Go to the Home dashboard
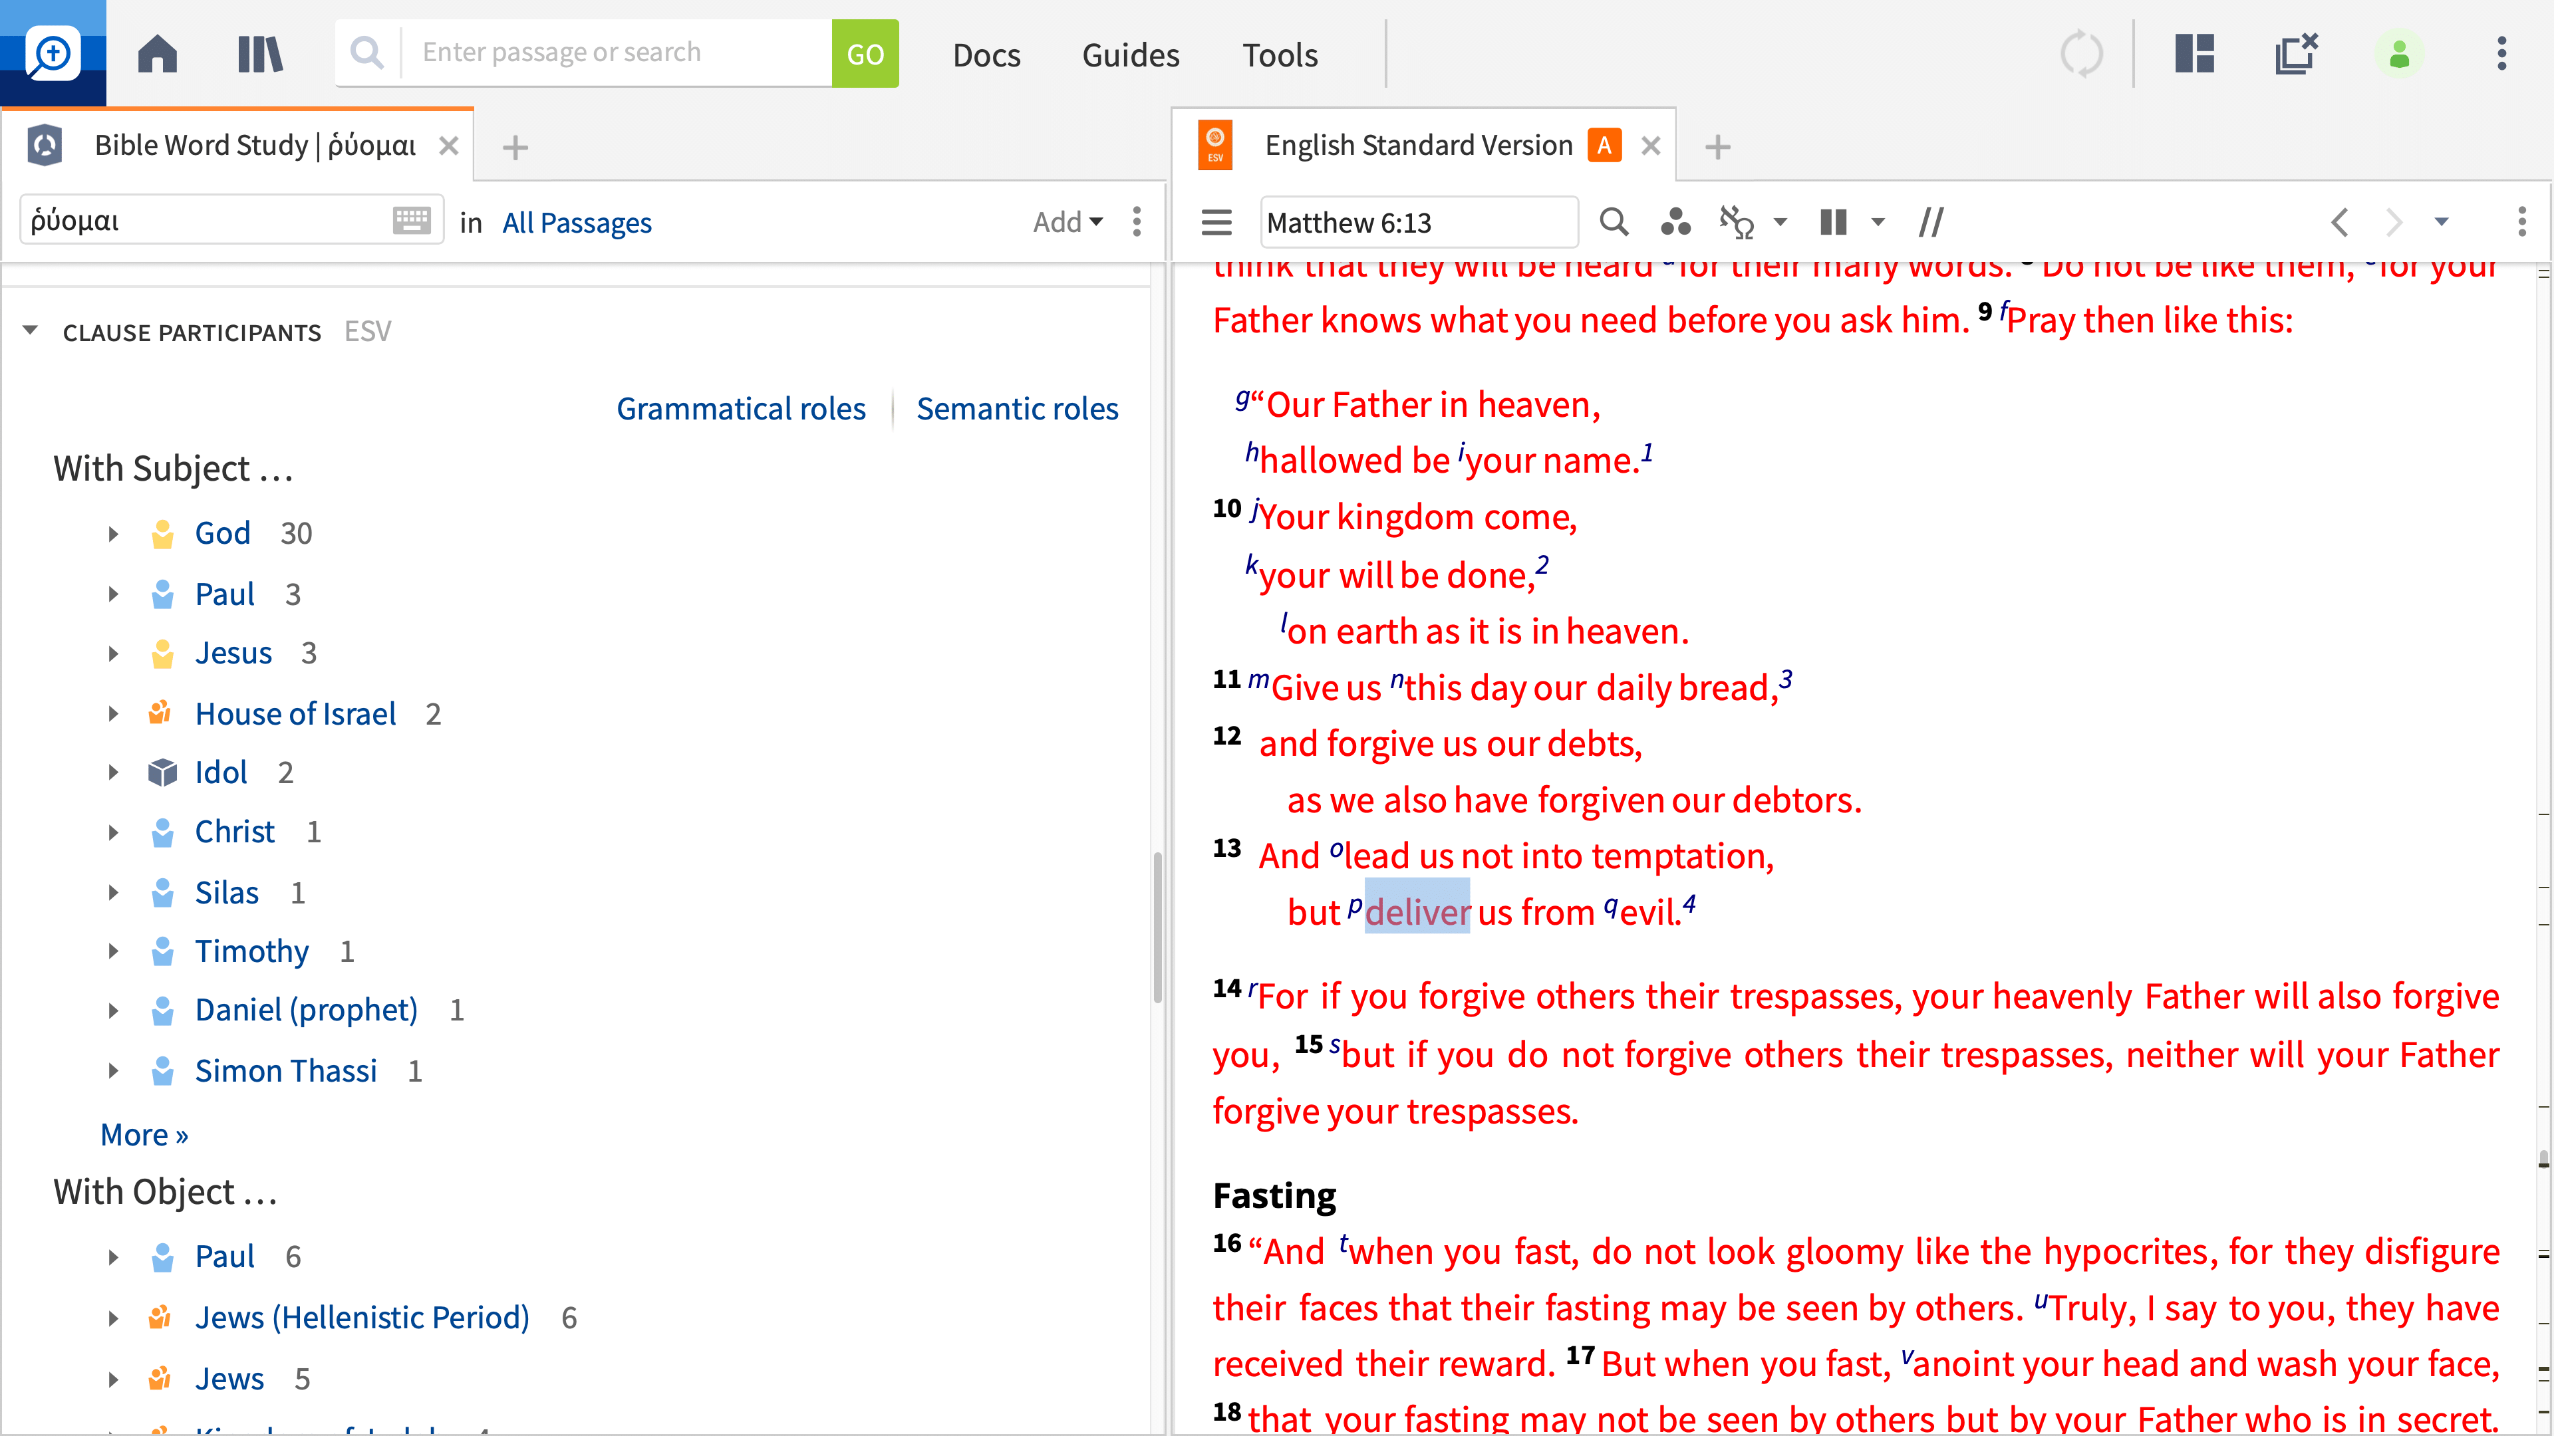The image size is (2554, 1436). click(157, 53)
